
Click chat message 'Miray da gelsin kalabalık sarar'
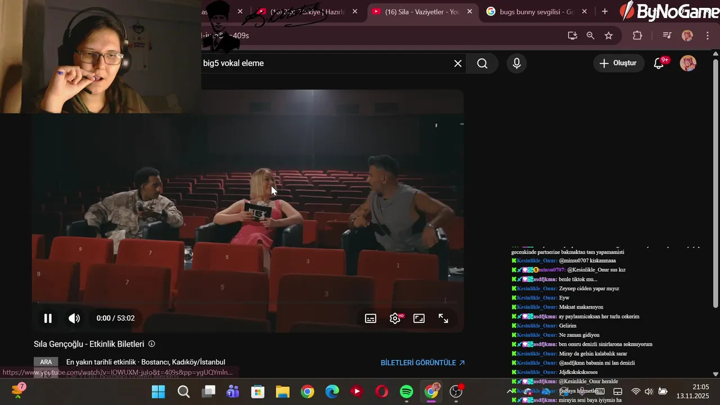(593, 354)
